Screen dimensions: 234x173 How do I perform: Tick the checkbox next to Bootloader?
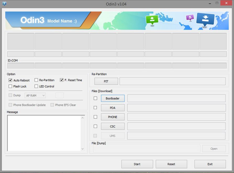tap(95, 98)
